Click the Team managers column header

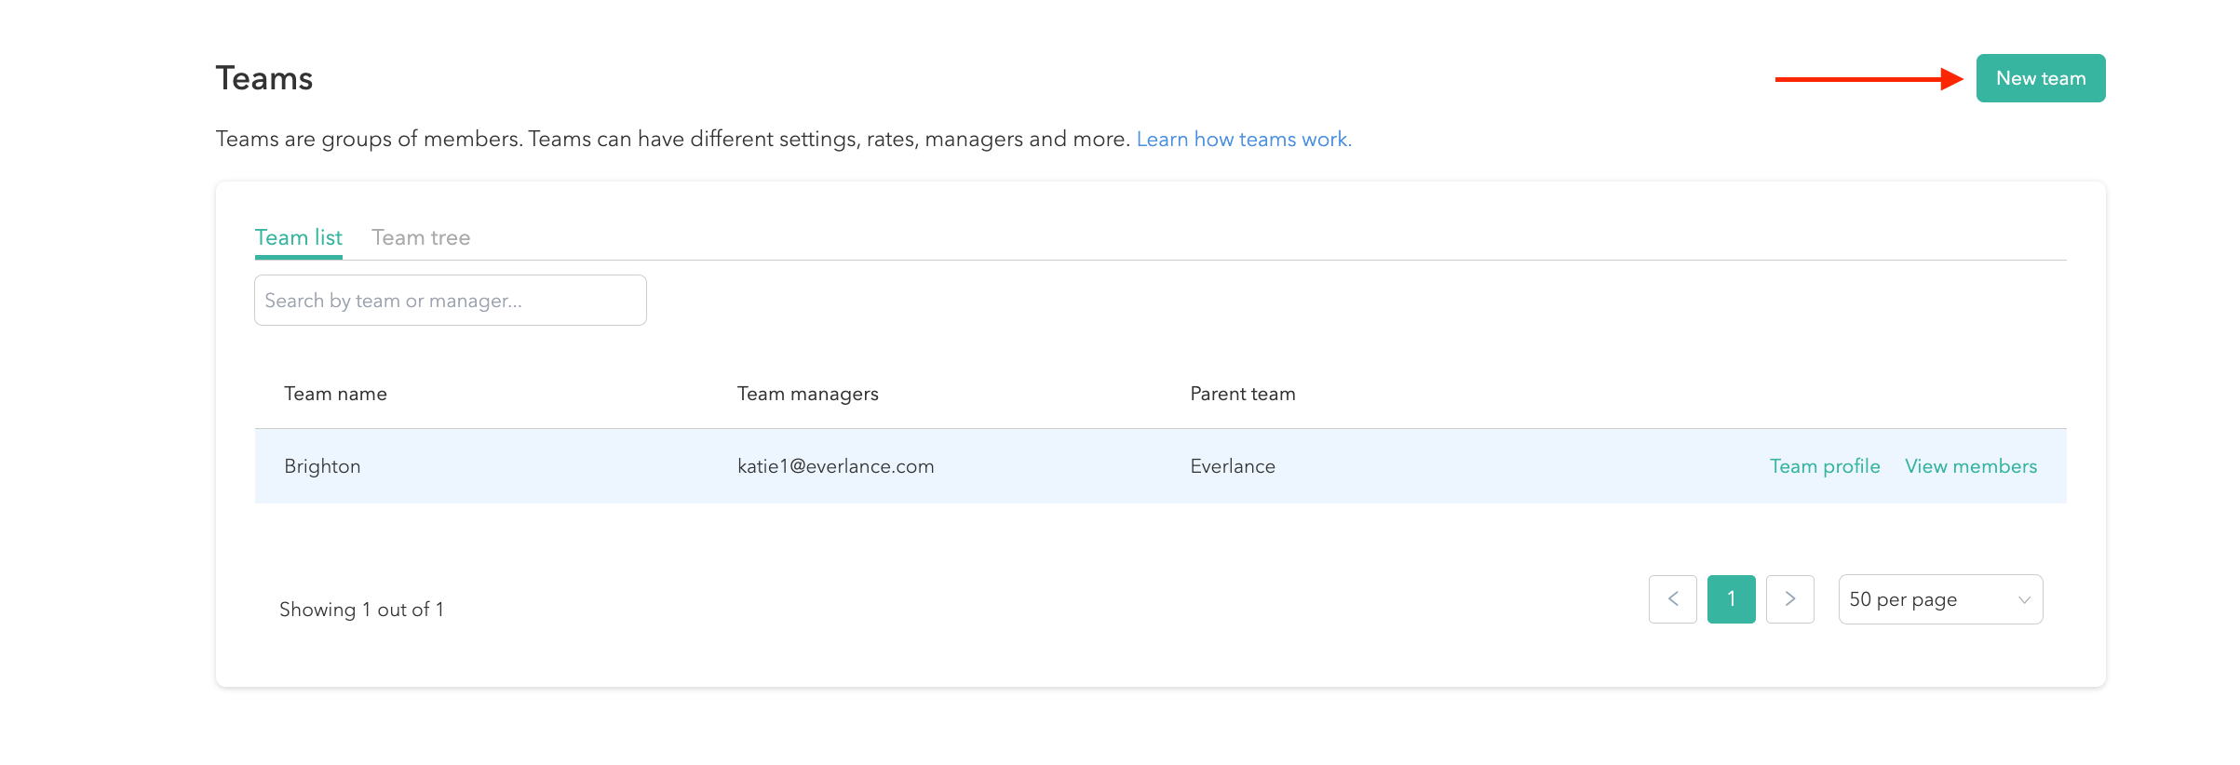807,394
